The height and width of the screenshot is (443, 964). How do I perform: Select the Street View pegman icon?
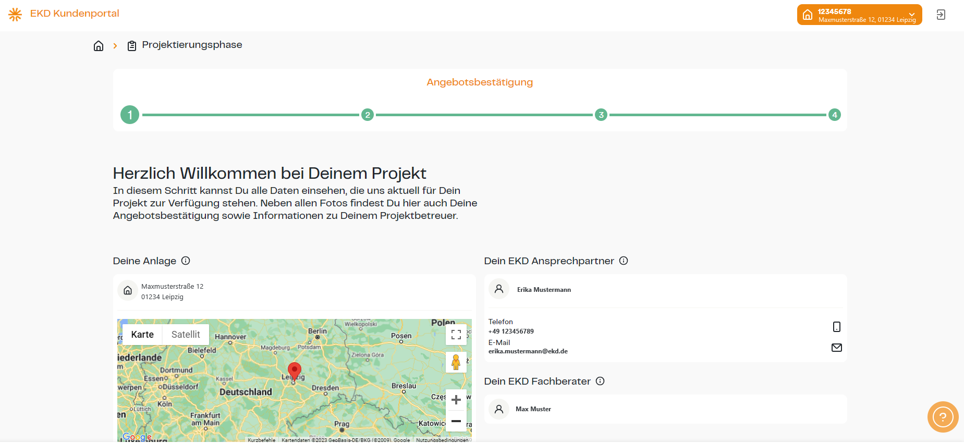coord(456,362)
